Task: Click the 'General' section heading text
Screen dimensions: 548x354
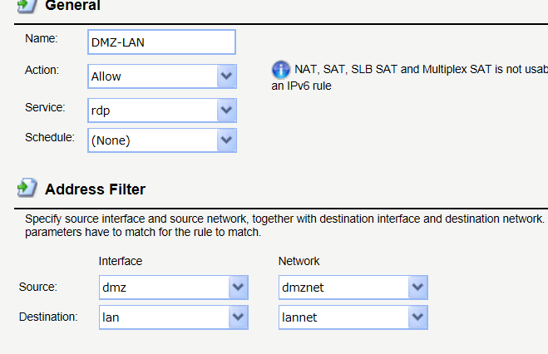Action: 72,6
